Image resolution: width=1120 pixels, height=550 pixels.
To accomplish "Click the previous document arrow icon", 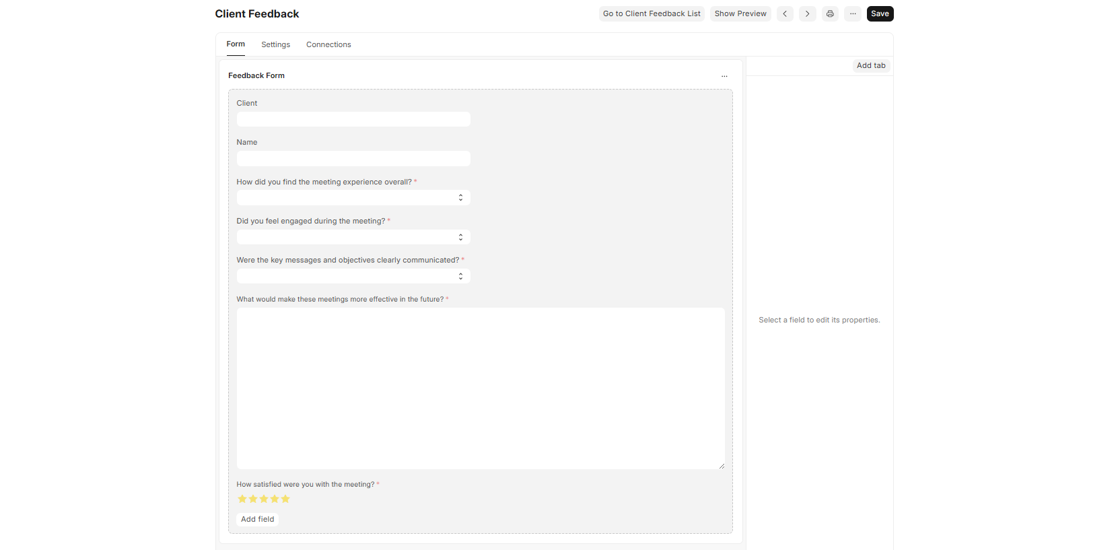I will pos(785,13).
